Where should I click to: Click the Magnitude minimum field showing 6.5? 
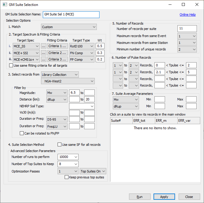tap(74, 93)
